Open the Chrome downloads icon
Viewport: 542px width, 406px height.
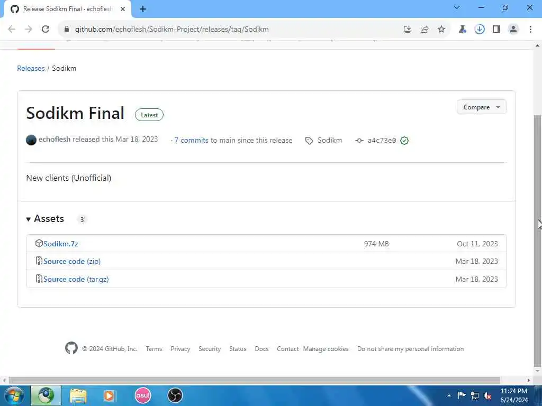pyautogui.click(x=480, y=30)
